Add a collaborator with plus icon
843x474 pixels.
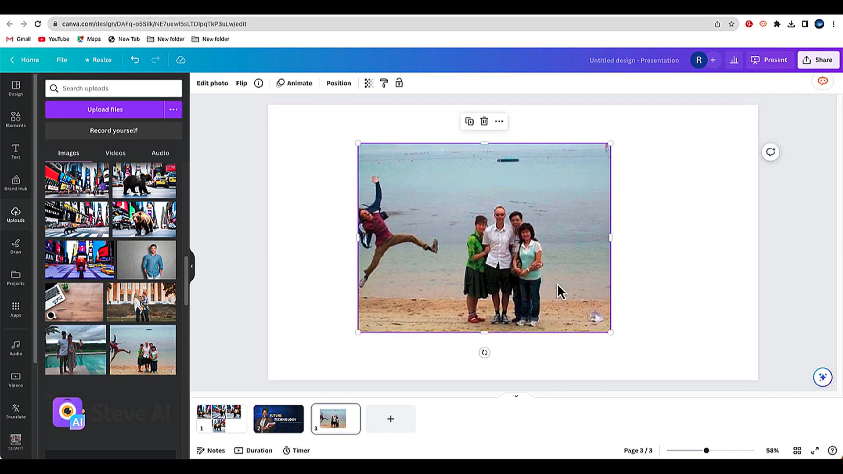[x=713, y=60]
